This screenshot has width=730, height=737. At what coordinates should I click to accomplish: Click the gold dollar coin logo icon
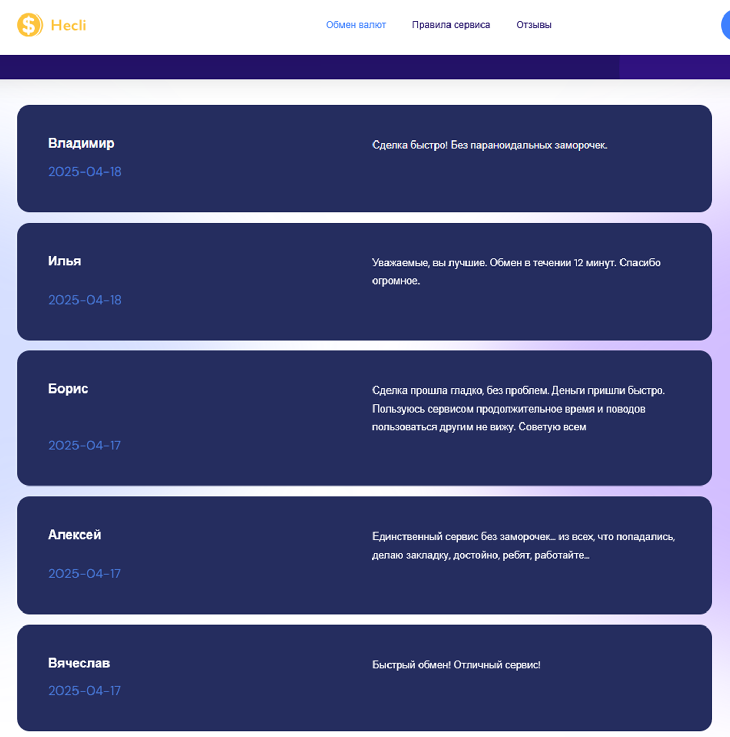point(29,25)
